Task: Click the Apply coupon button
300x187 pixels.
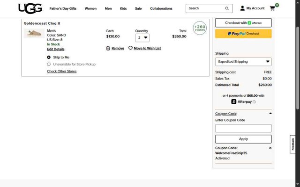Action: pos(243,139)
